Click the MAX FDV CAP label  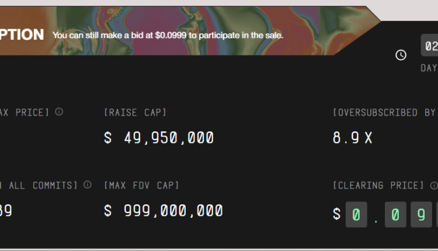141,185
